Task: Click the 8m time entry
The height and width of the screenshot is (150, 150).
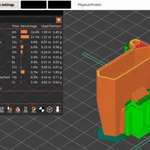Action: pos(14,37)
